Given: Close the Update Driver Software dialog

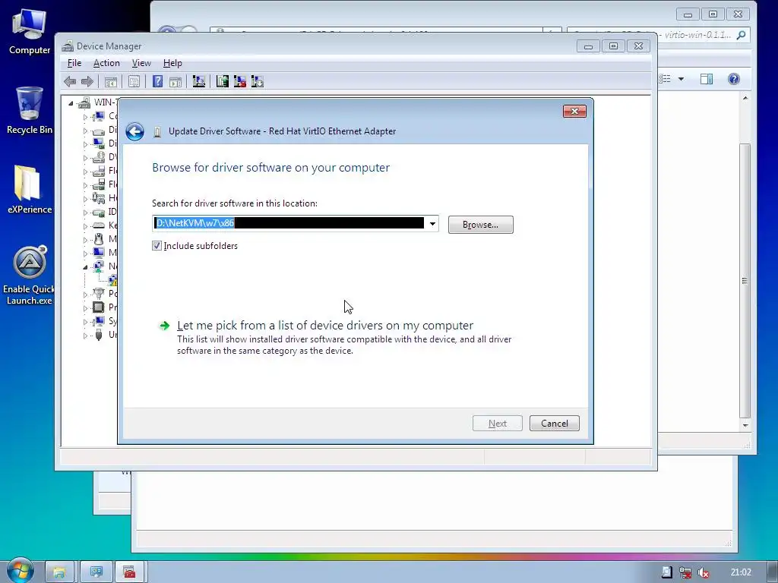Looking at the screenshot, I should coord(574,112).
